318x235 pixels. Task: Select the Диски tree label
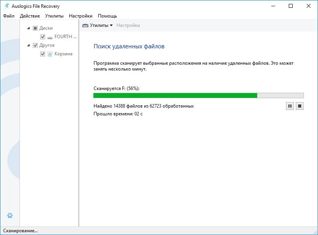pyautogui.click(x=46, y=28)
